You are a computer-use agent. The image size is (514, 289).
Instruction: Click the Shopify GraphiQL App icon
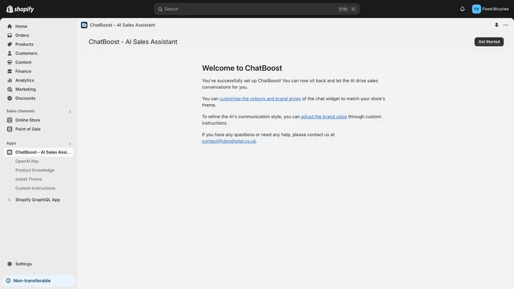(x=10, y=200)
